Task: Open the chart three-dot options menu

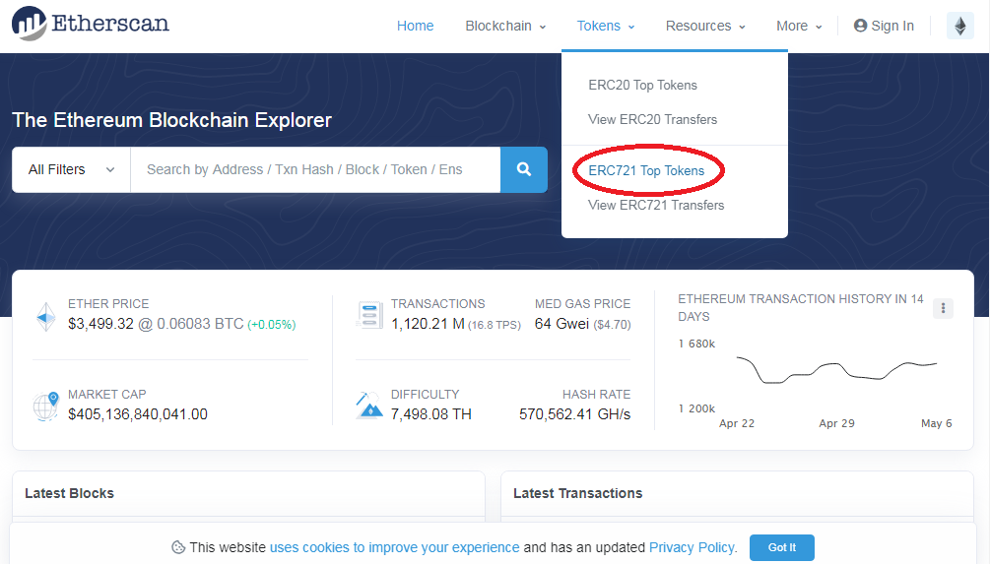Action: coord(943,308)
